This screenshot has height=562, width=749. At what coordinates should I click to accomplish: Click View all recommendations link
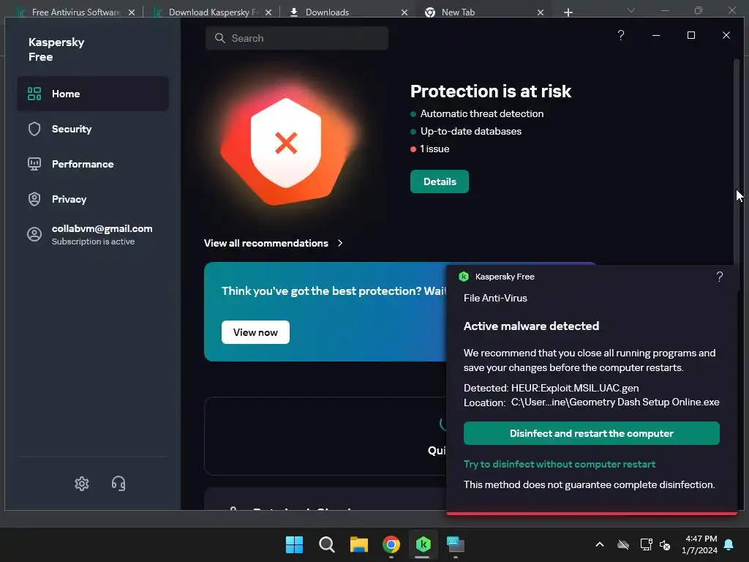click(x=266, y=243)
